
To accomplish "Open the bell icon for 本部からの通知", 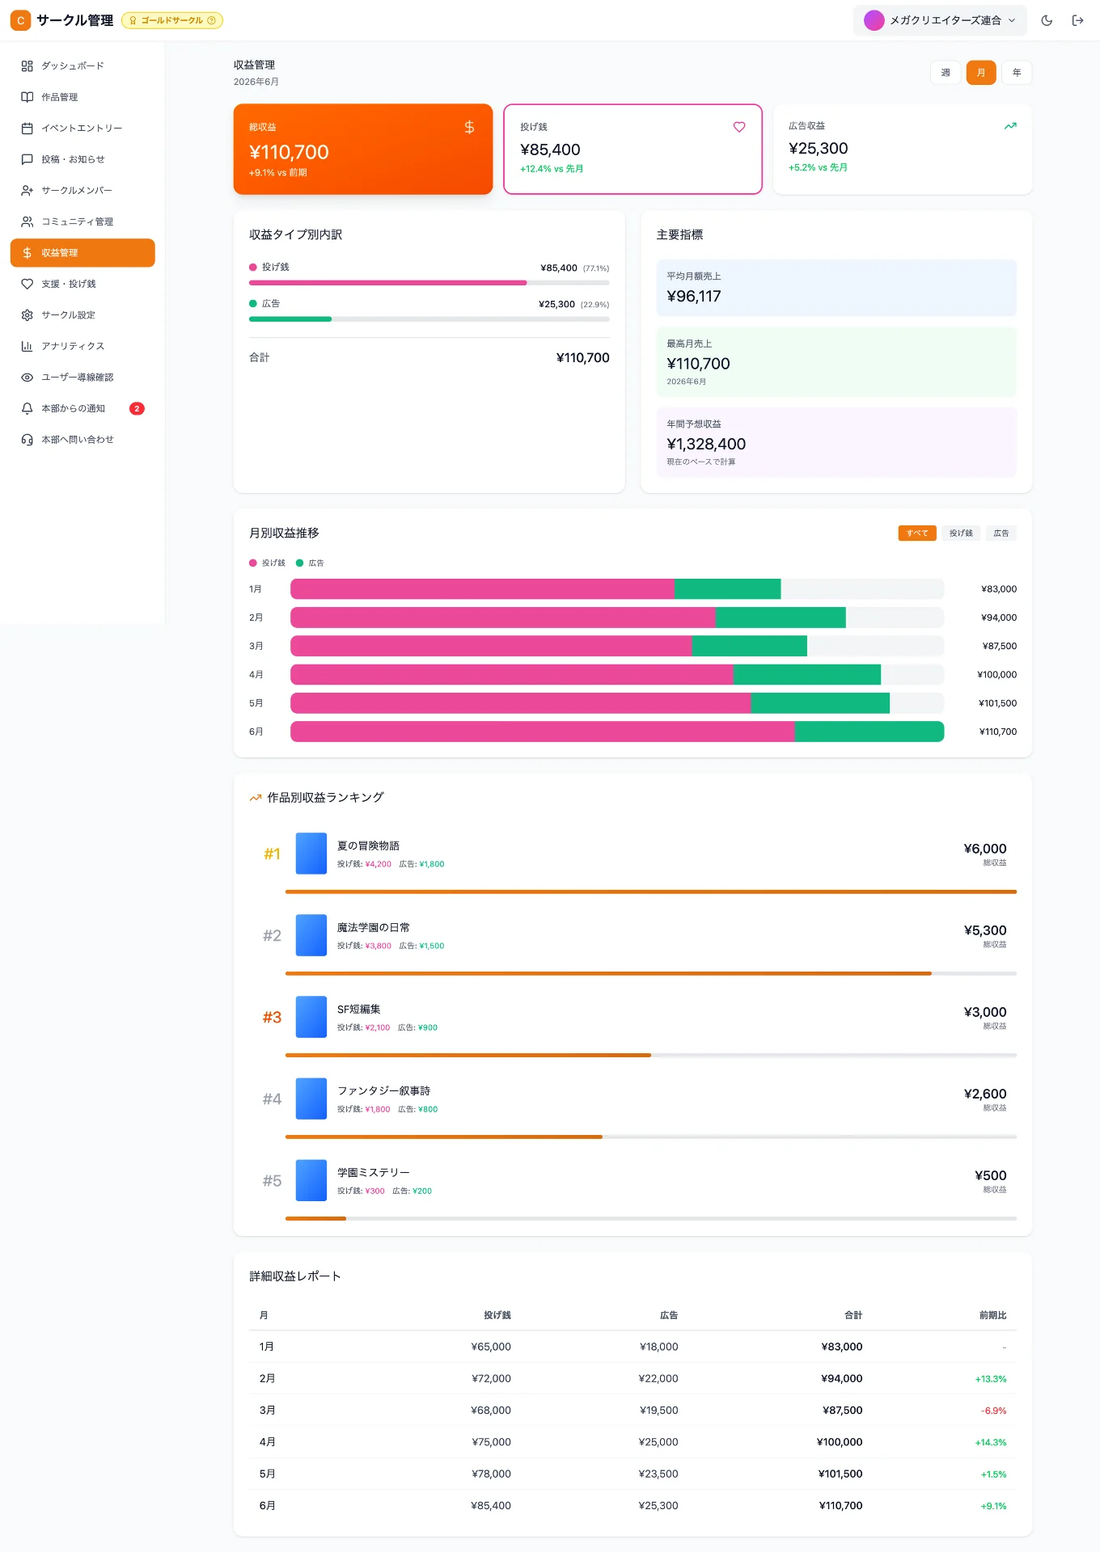I will click(27, 409).
